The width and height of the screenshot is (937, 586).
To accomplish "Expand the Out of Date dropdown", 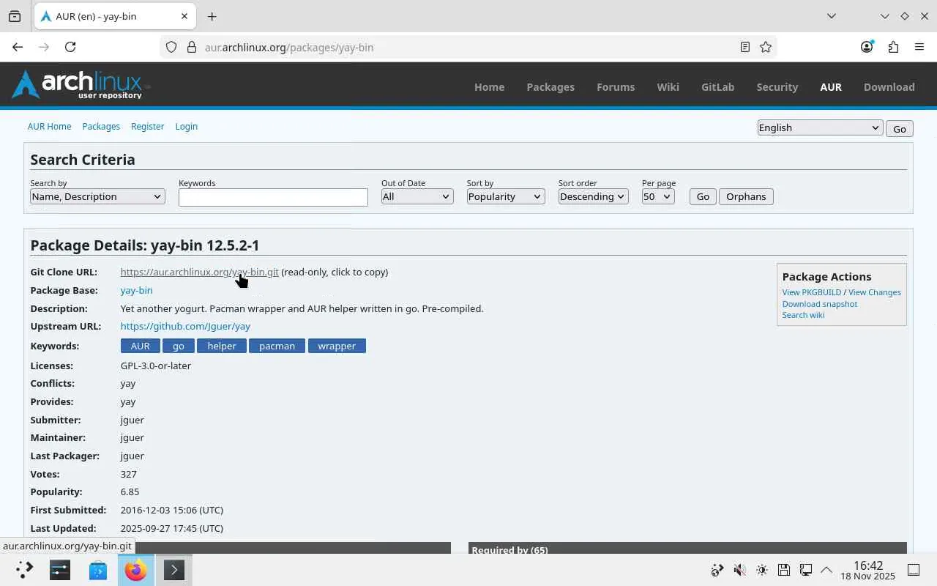I will [417, 196].
